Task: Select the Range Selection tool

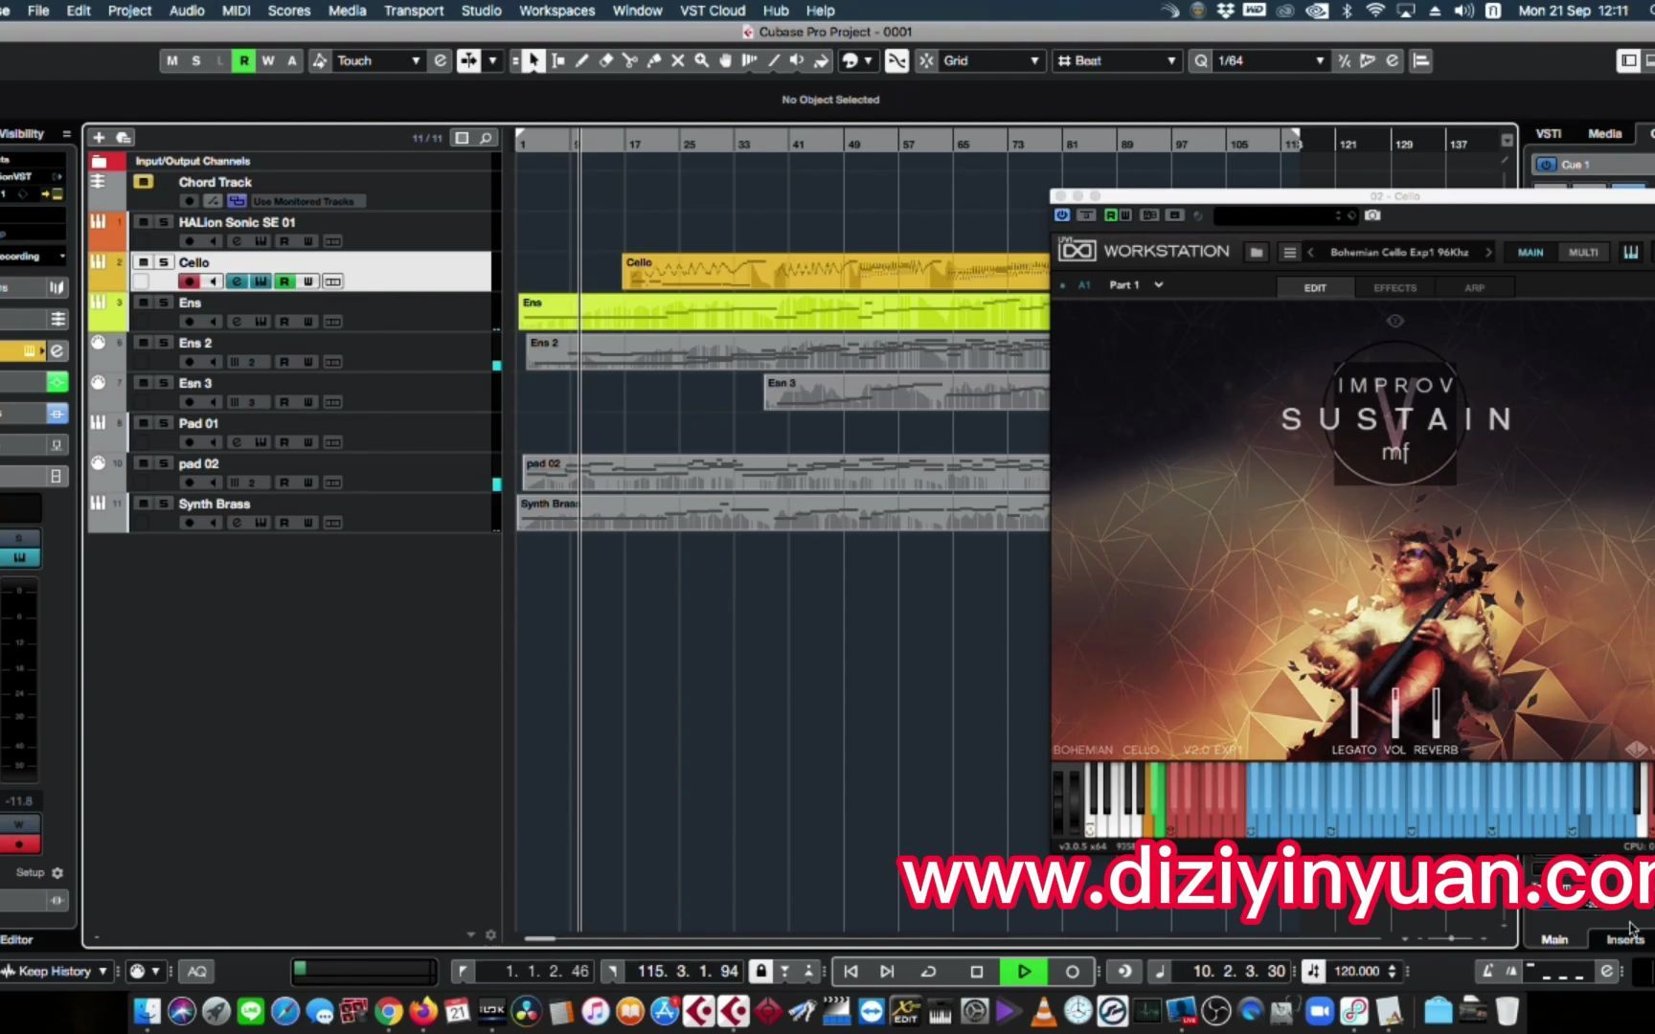Action: (x=558, y=60)
